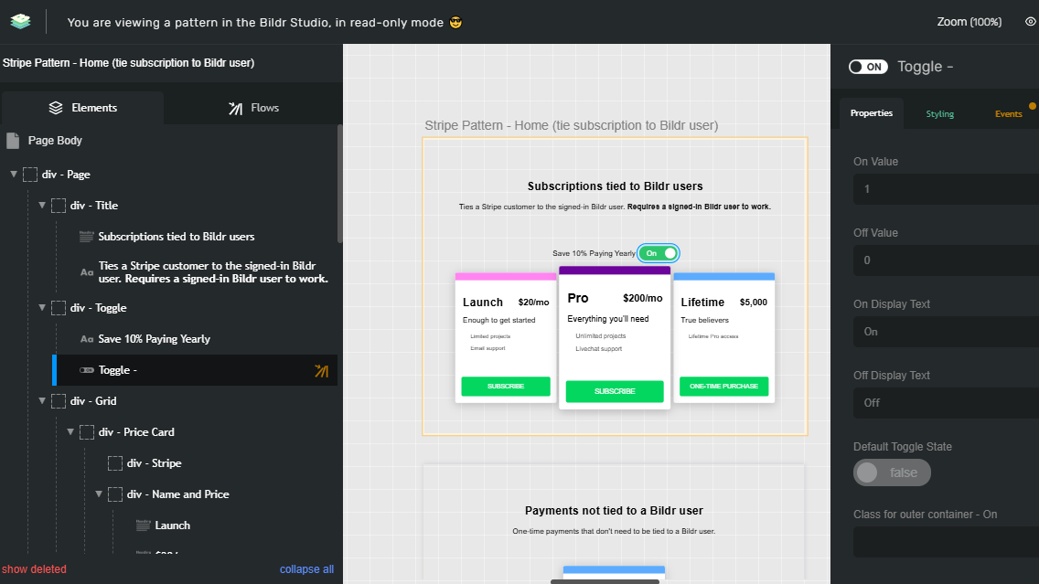This screenshot has width=1039, height=584.
Task: Click the ONE-TIME PURCHASE button
Action: pyautogui.click(x=723, y=386)
